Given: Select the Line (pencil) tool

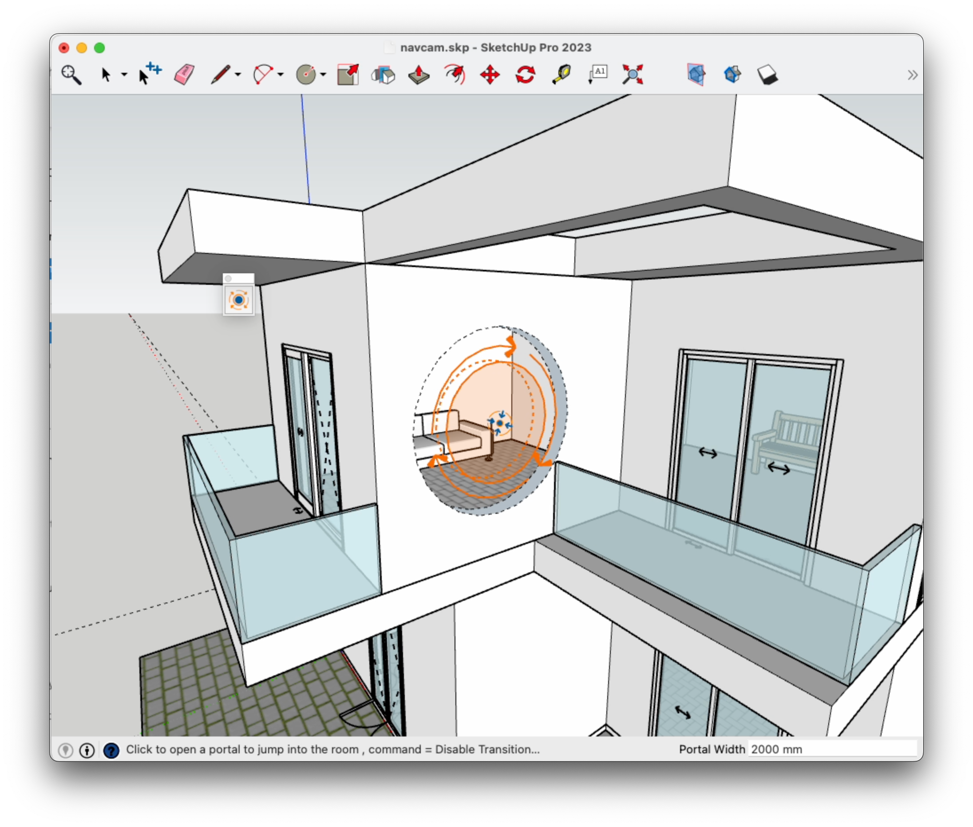Looking at the screenshot, I should pyautogui.click(x=221, y=74).
